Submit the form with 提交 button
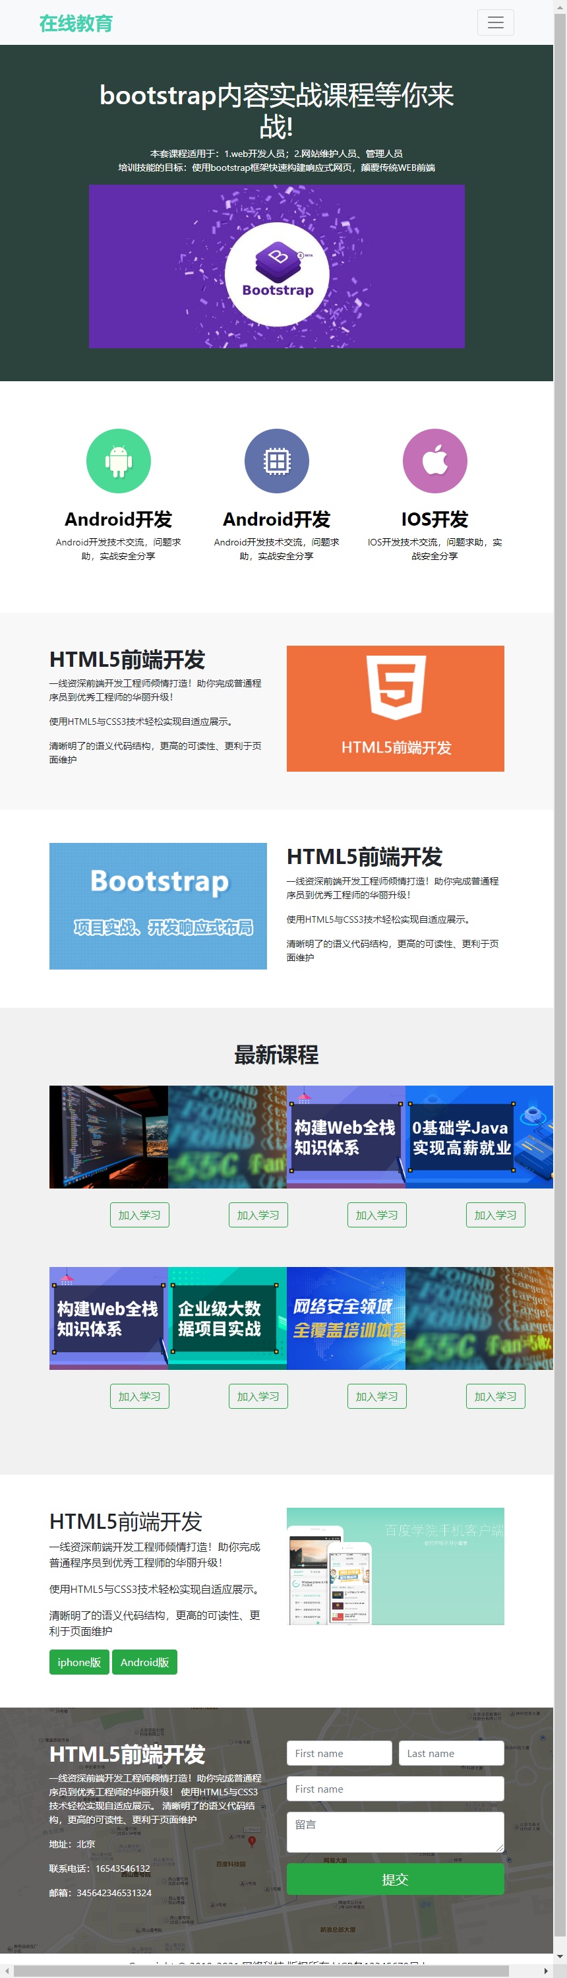The height and width of the screenshot is (1978, 567). [395, 1879]
